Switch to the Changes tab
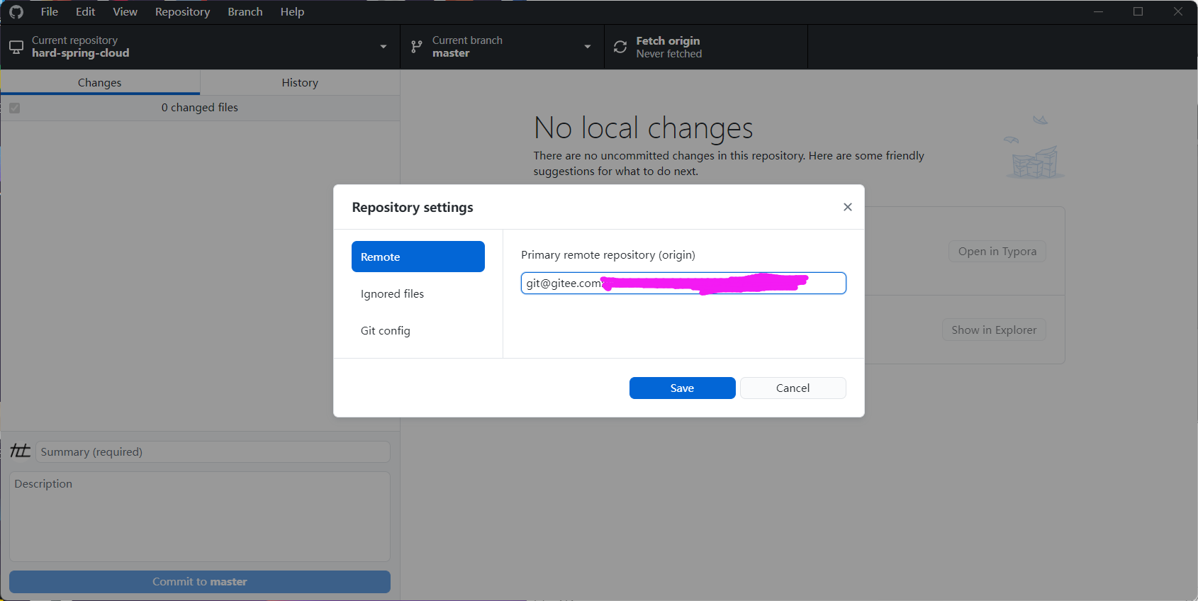The height and width of the screenshot is (601, 1198). 100,82
